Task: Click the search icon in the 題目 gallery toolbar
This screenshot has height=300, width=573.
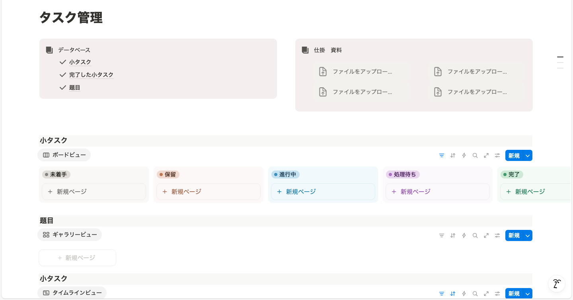Action: (x=475, y=235)
